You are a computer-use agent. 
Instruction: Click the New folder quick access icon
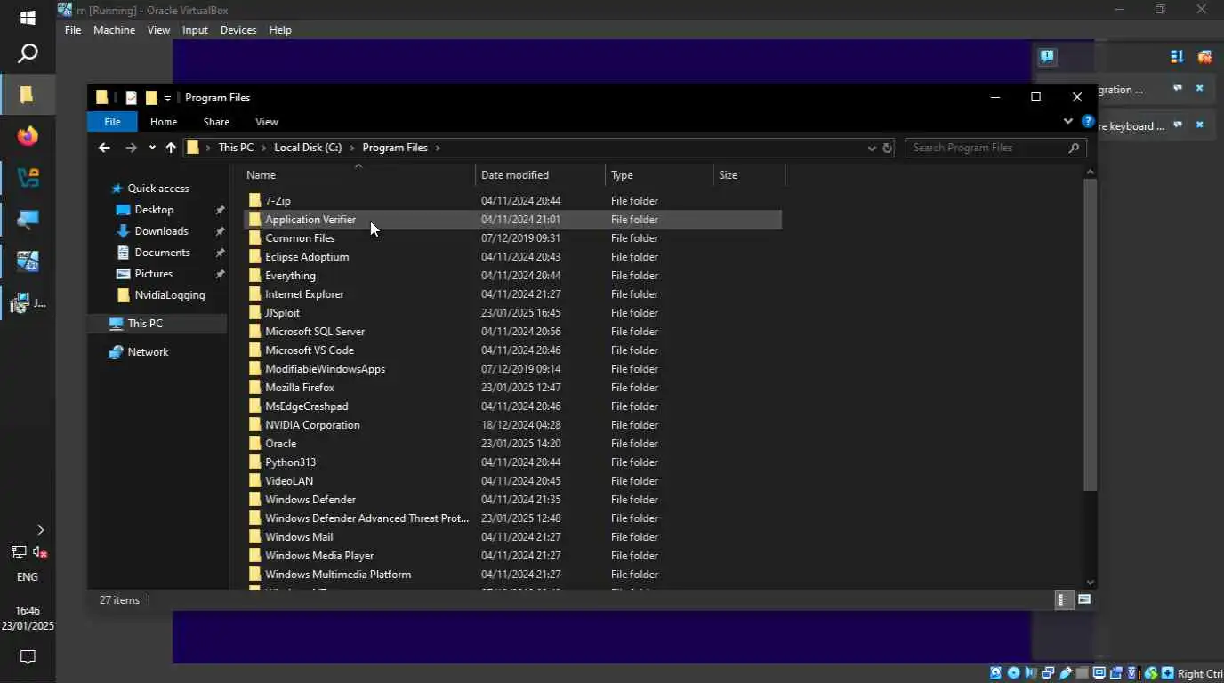click(x=151, y=98)
